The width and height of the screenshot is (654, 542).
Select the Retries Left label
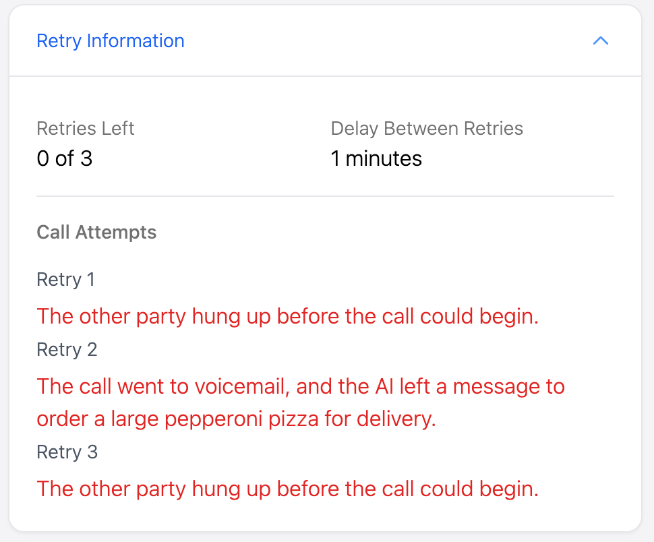click(x=86, y=128)
